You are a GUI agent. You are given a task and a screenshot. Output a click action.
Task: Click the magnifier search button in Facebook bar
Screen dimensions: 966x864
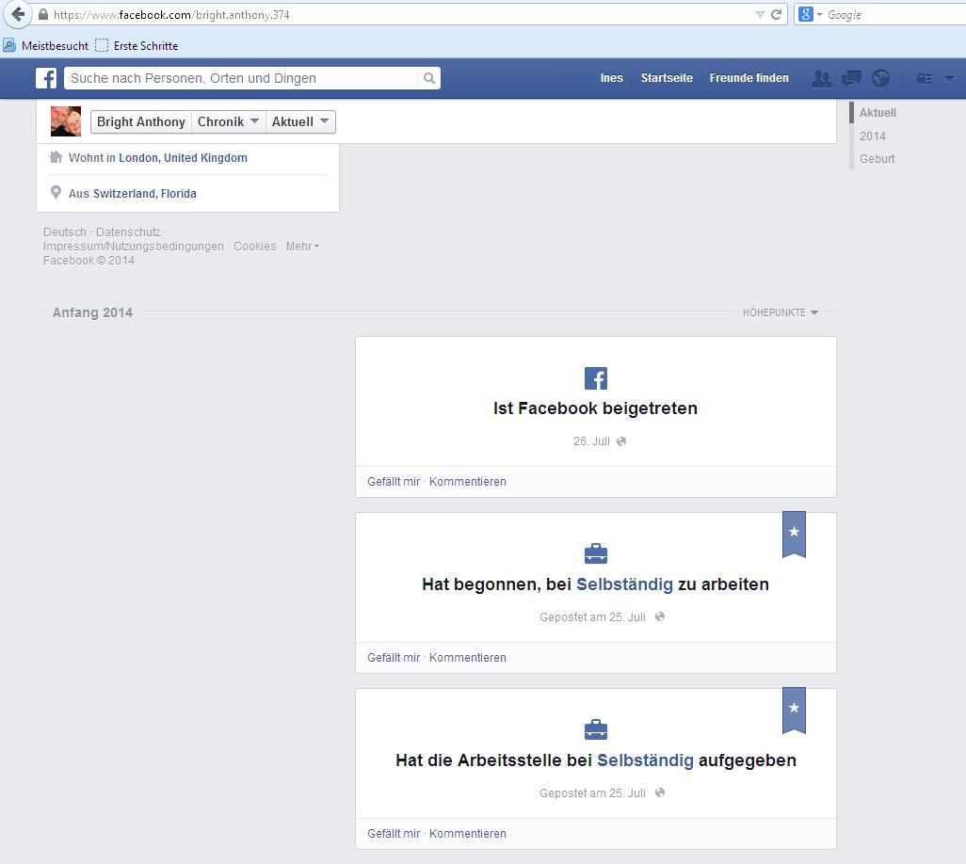(x=429, y=78)
